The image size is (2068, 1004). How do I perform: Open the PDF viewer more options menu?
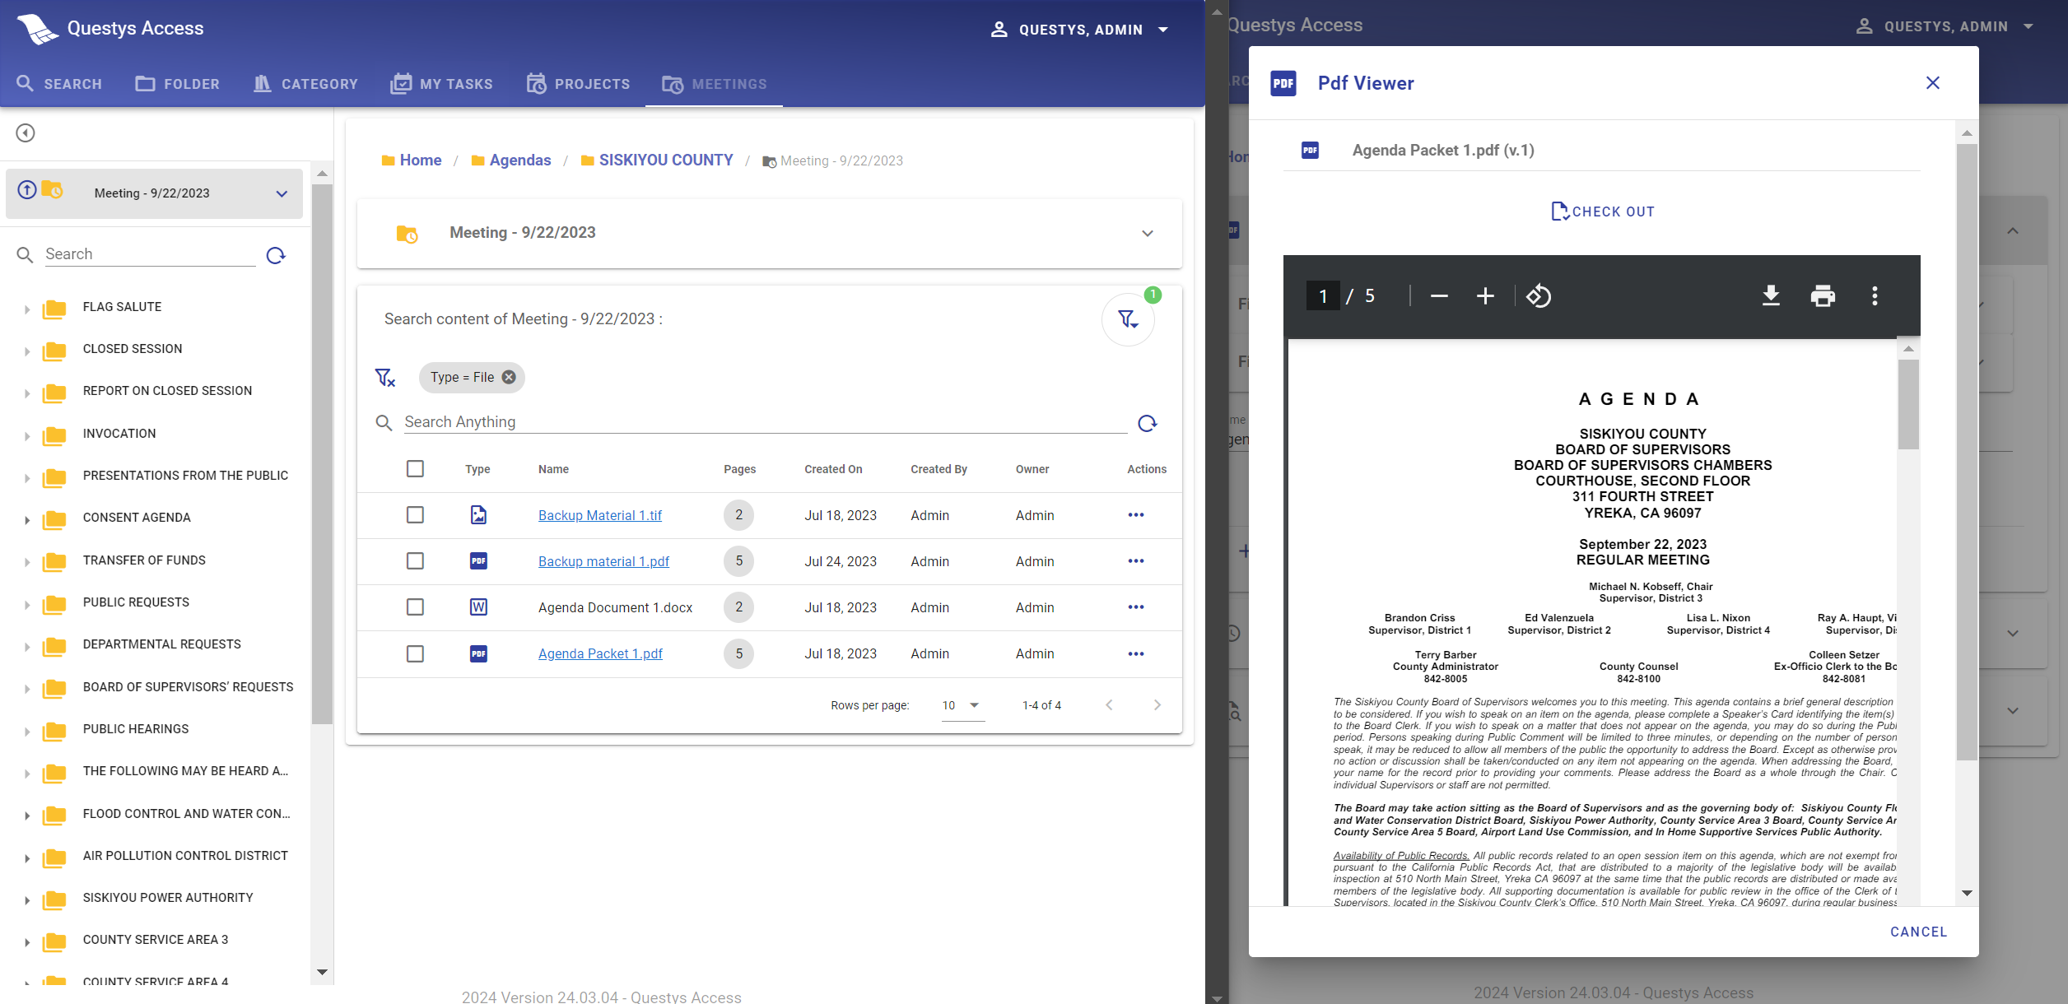click(x=1875, y=296)
